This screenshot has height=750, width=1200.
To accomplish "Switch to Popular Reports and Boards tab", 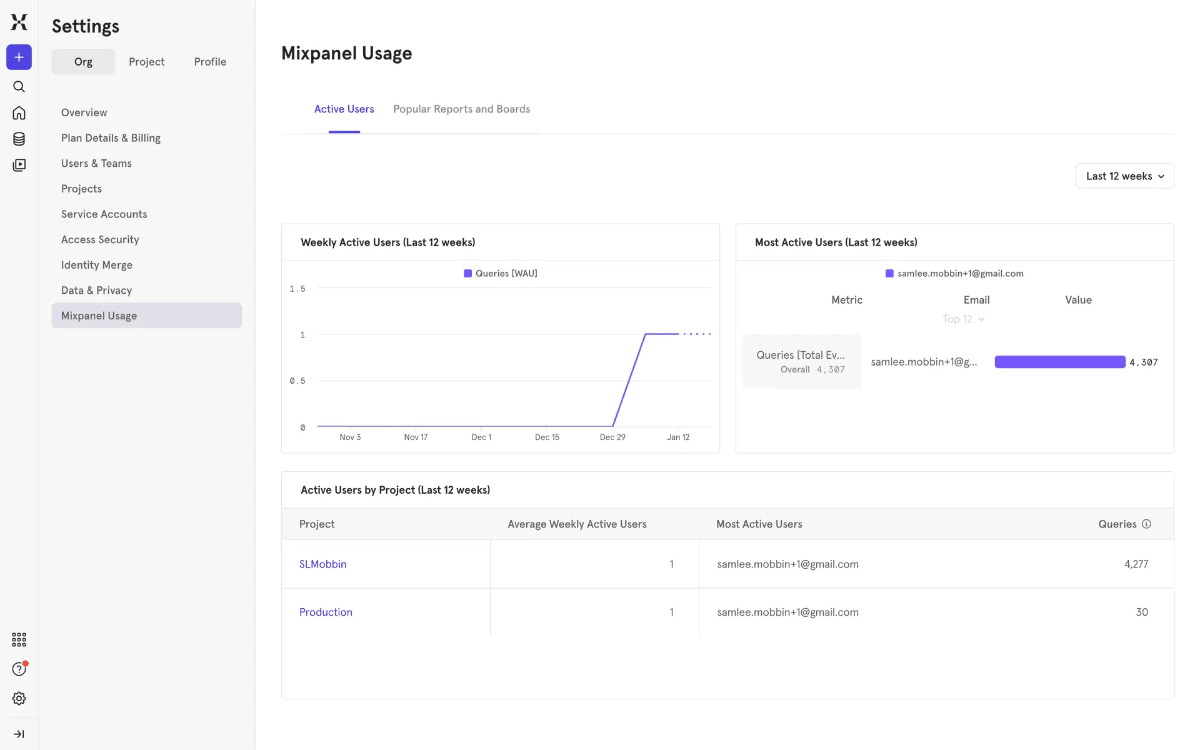I will click(461, 109).
